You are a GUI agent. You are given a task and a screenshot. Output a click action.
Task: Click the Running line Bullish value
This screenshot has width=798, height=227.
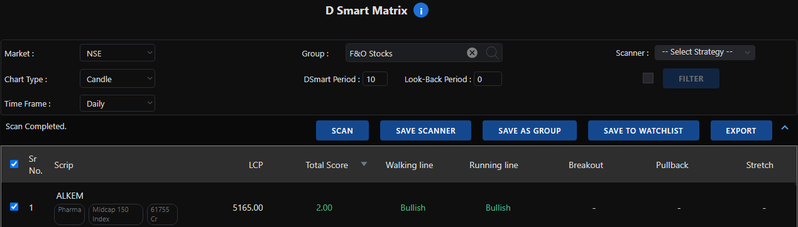click(498, 208)
